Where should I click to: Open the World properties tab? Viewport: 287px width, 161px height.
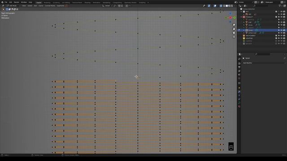[239, 78]
